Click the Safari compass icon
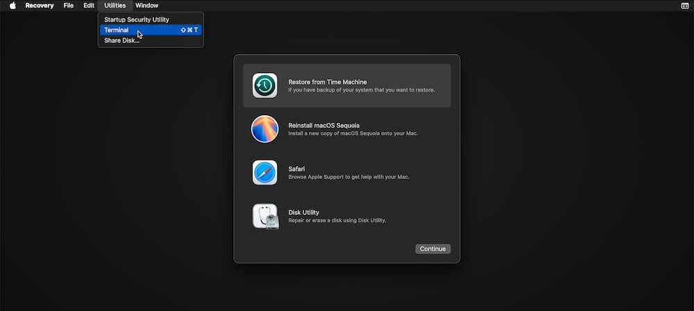 click(x=264, y=172)
